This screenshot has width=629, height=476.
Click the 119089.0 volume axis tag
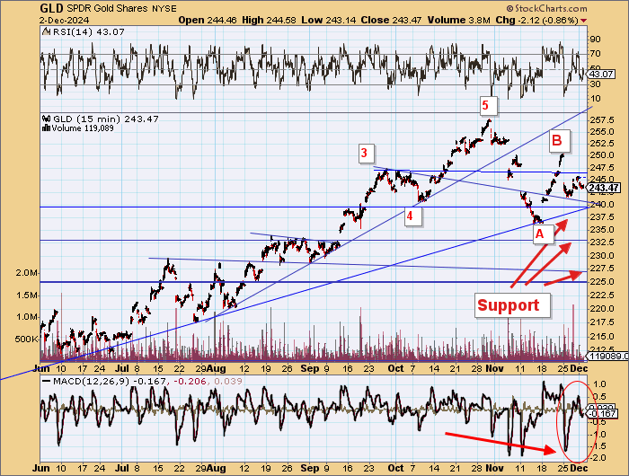tap(607, 356)
